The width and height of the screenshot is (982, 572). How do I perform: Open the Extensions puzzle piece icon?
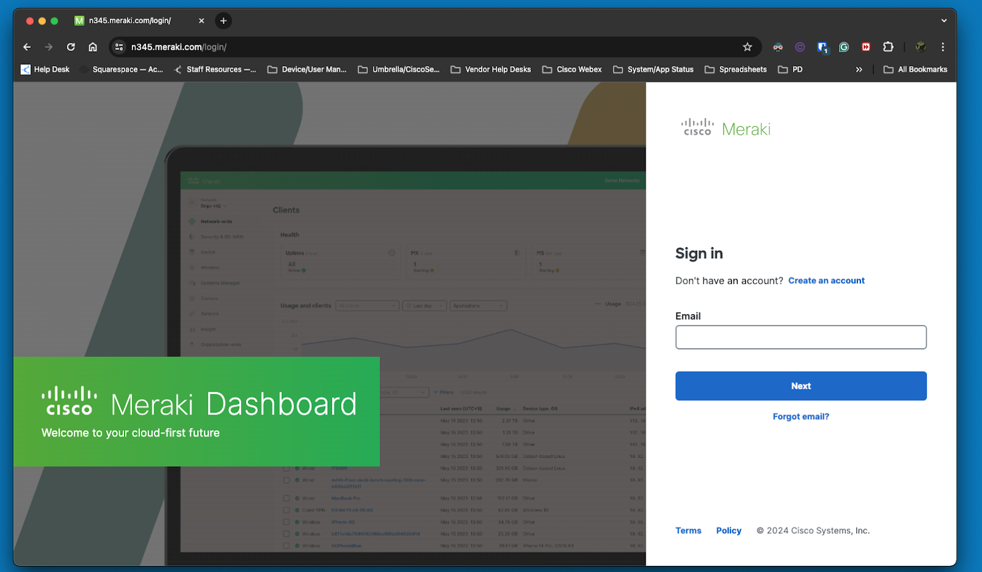tap(887, 47)
